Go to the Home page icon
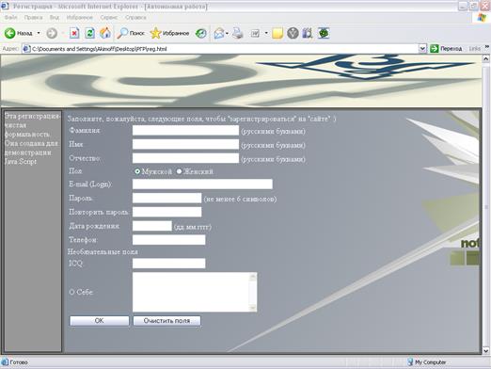This screenshot has width=491, height=369. click(x=105, y=33)
